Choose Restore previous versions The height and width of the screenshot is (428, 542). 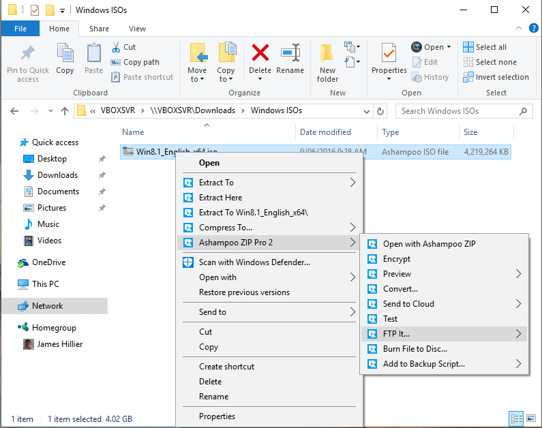244,292
